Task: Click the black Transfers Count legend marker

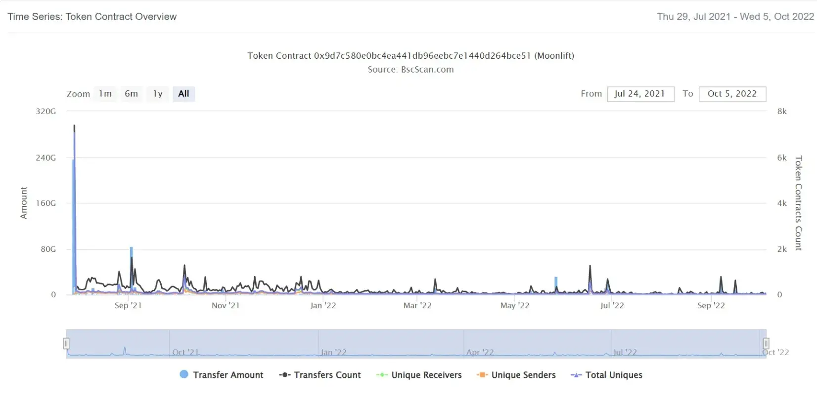Action: point(284,375)
